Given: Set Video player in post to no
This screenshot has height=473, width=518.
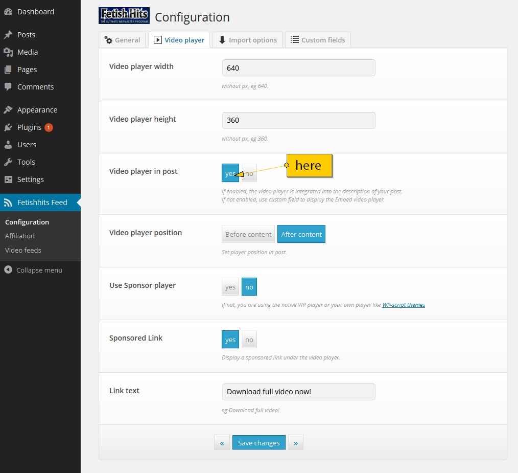Looking at the screenshot, I should tap(249, 173).
